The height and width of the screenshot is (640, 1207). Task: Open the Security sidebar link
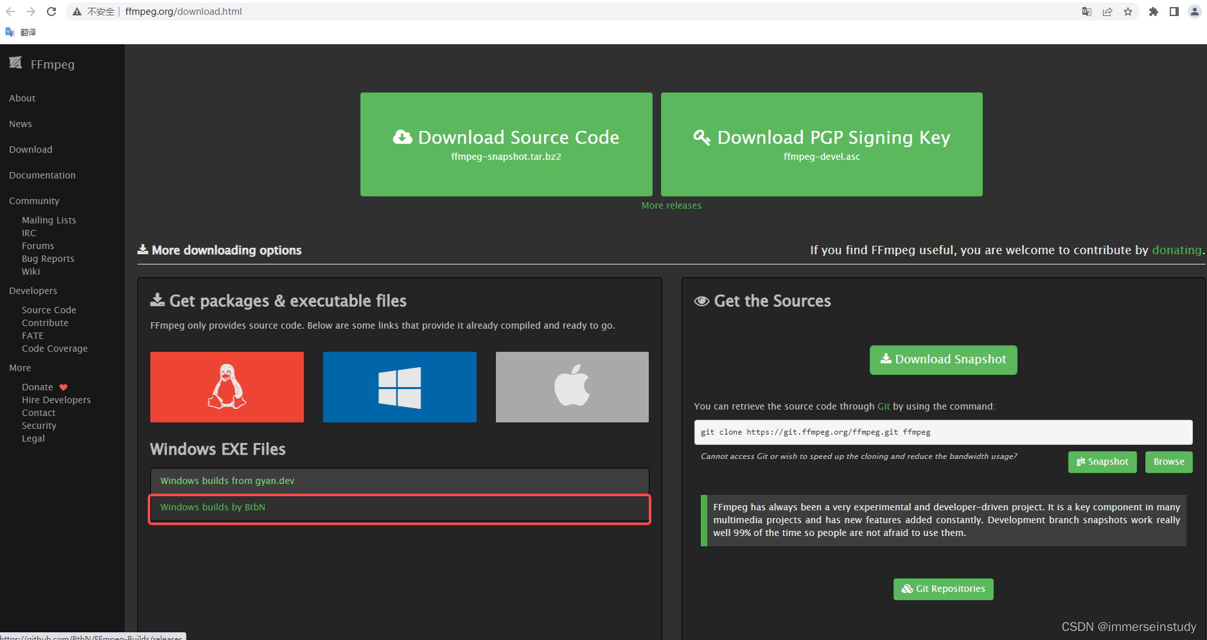coord(39,426)
